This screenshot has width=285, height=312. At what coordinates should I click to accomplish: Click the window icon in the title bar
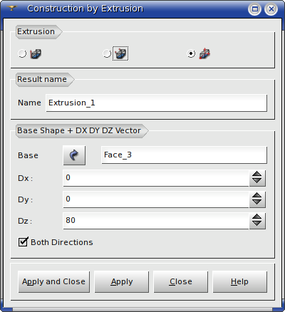11,9
